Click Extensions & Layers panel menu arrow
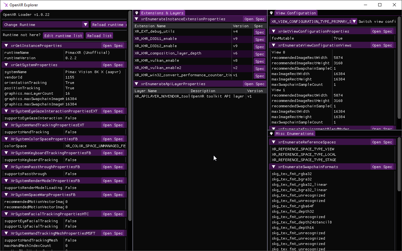This screenshot has width=402, height=251. click(137, 13)
